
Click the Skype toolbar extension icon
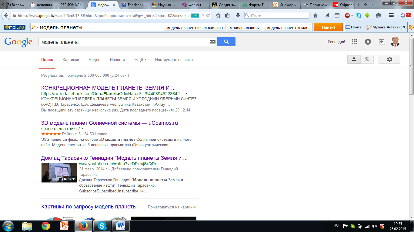(359, 15)
